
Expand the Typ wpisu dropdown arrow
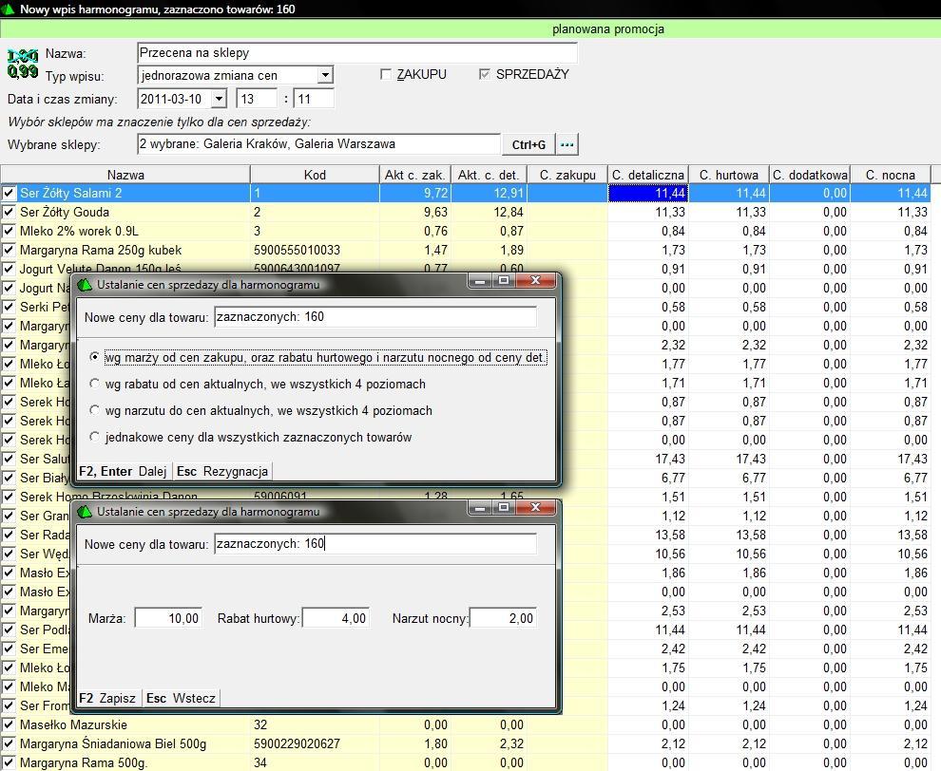[325, 76]
